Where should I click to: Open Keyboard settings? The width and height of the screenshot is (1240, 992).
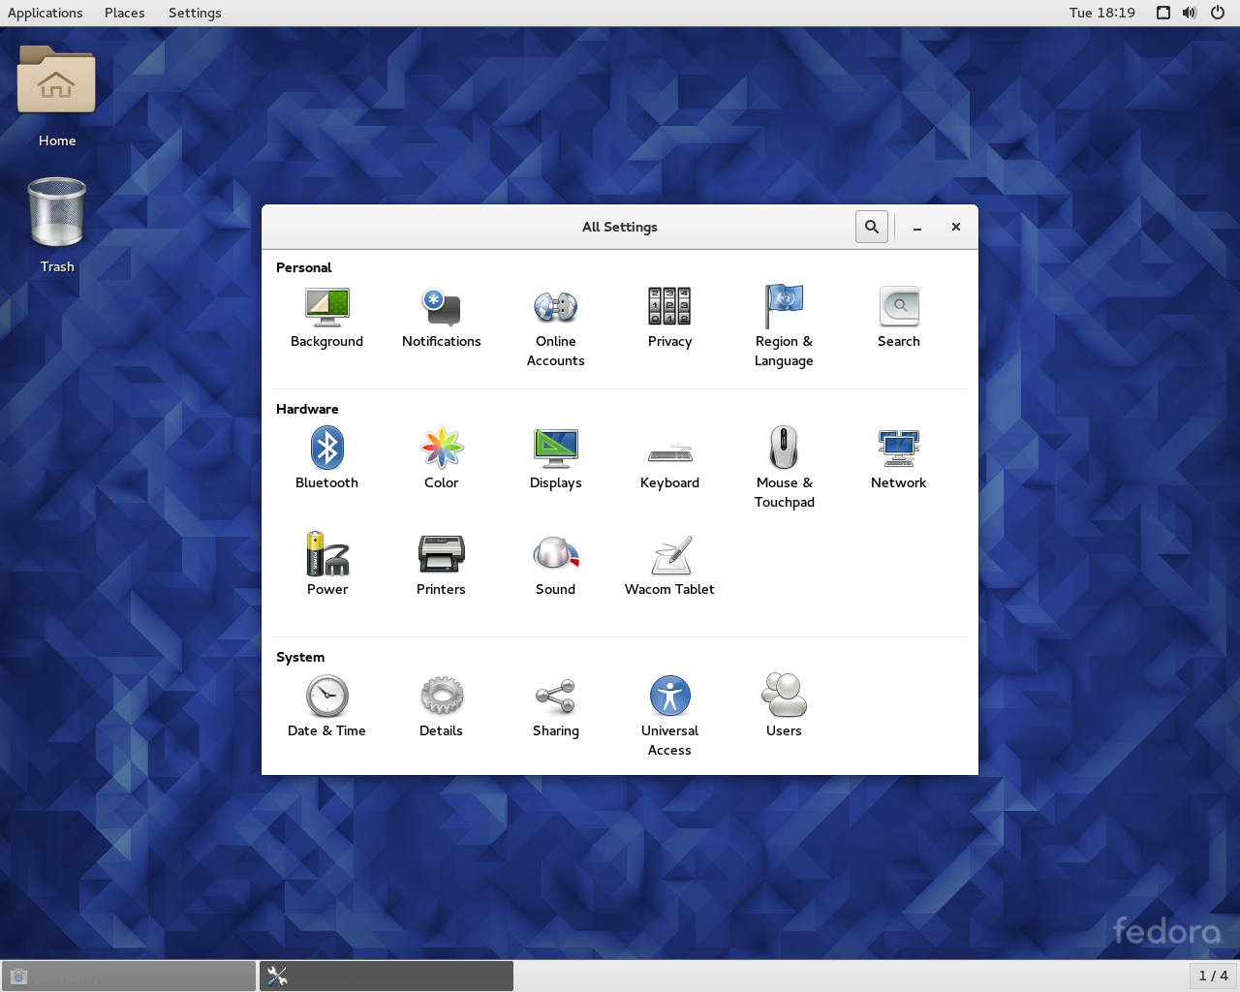pyautogui.click(x=670, y=458)
